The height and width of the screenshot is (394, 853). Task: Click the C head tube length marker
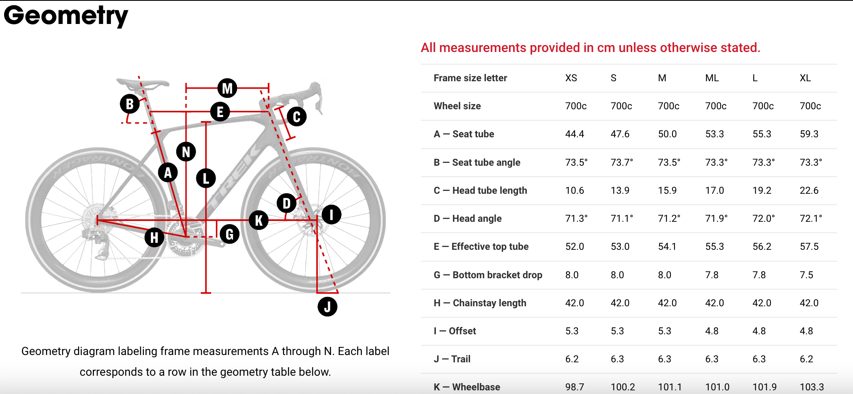click(x=296, y=117)
